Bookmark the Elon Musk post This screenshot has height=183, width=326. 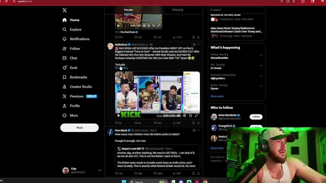194,174
